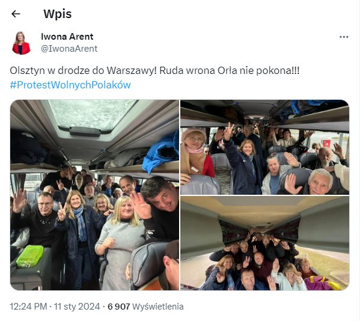Open the large left bus photo
Screen dimensions: 360x321
point(94,195)
